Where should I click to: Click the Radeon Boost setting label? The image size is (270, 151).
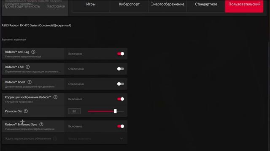[15, 82]
